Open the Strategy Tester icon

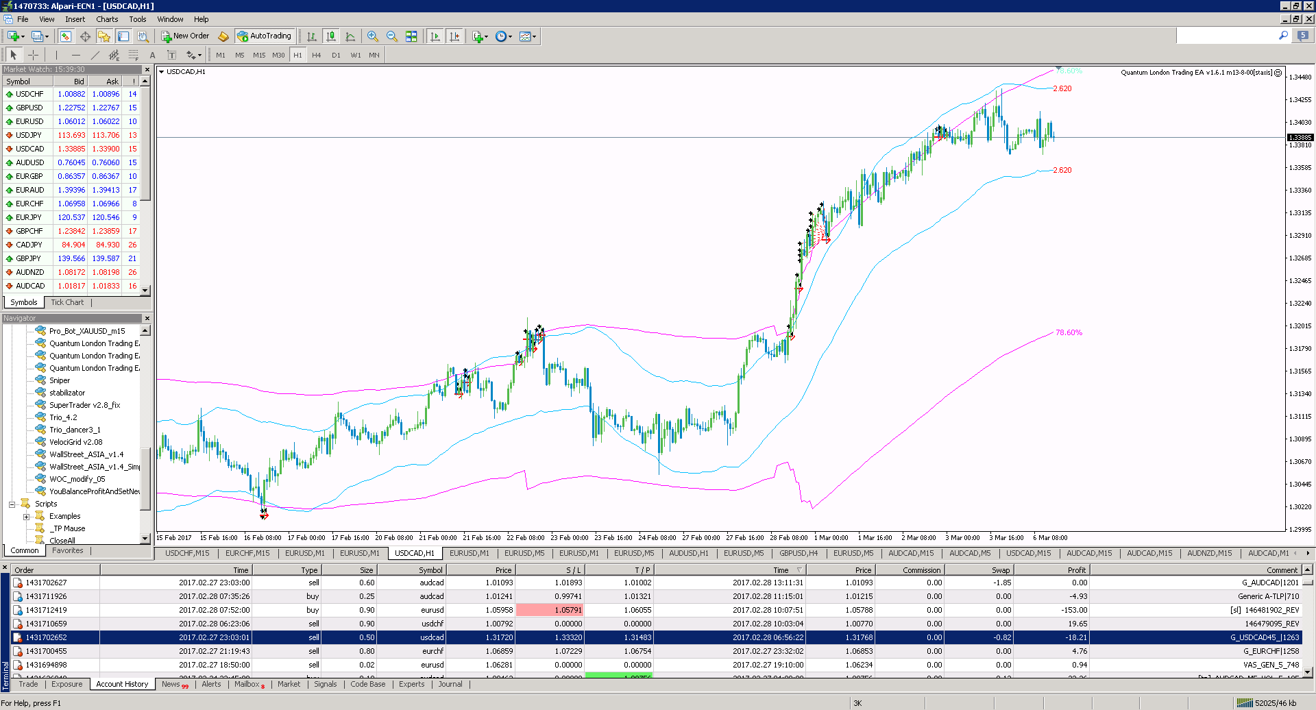pyautogui.click(x=143, y=36)
